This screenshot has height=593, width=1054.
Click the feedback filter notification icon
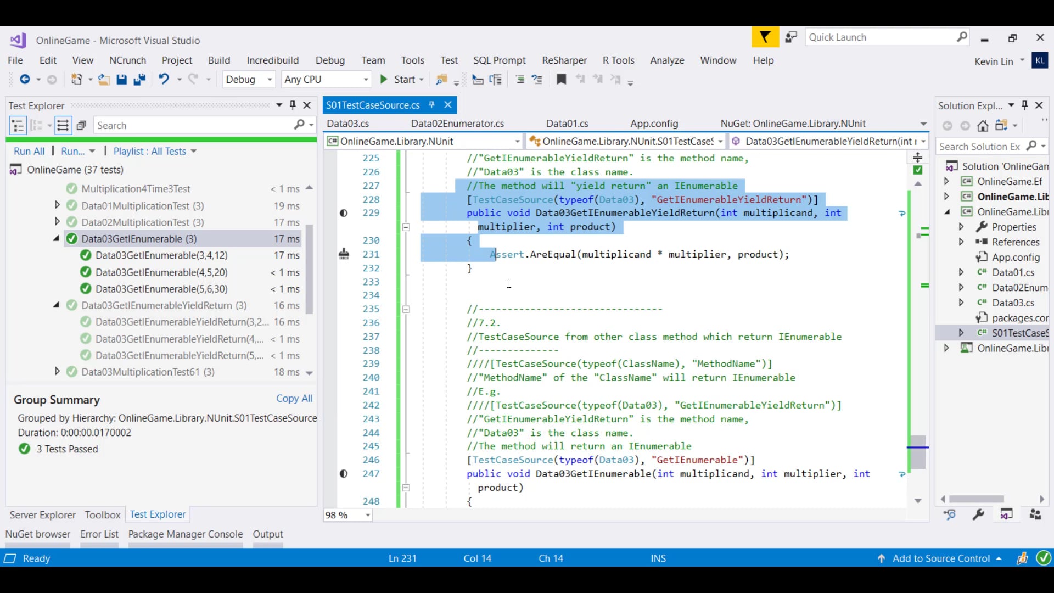(x=765, y=37)
